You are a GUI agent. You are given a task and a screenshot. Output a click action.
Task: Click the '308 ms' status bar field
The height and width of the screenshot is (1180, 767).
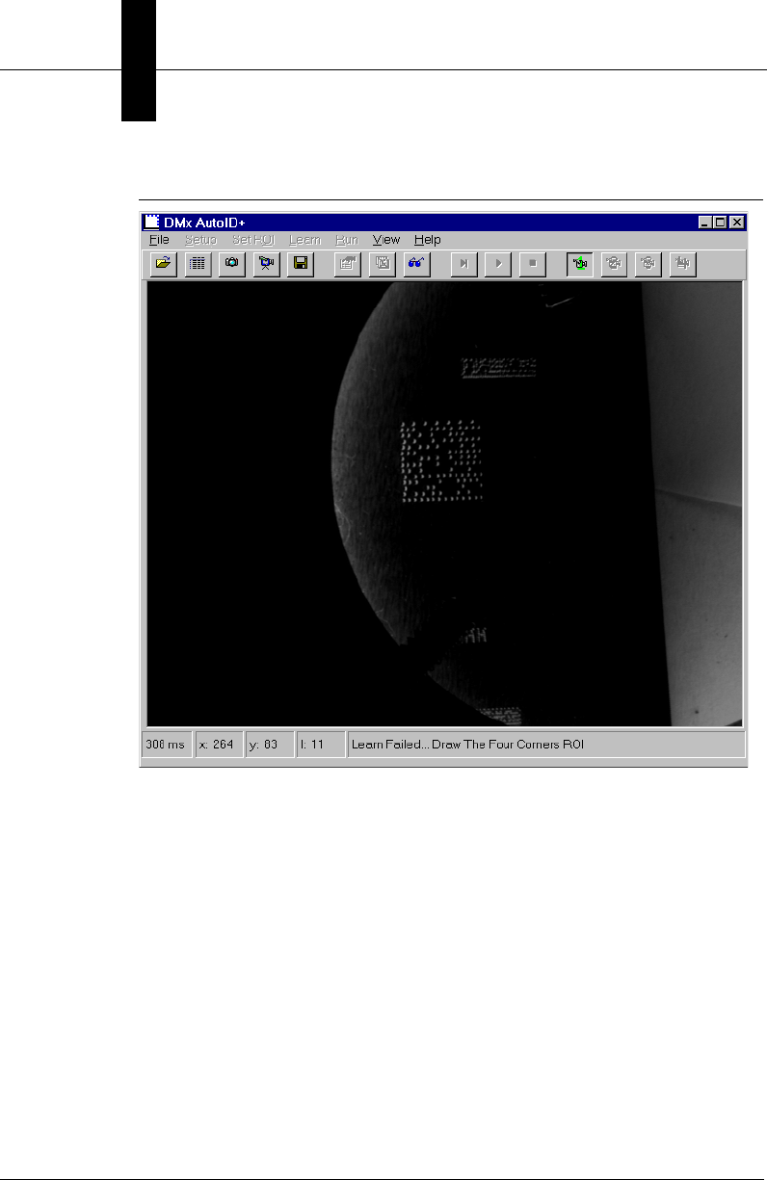pyautogui.click(x=166, y=745)
